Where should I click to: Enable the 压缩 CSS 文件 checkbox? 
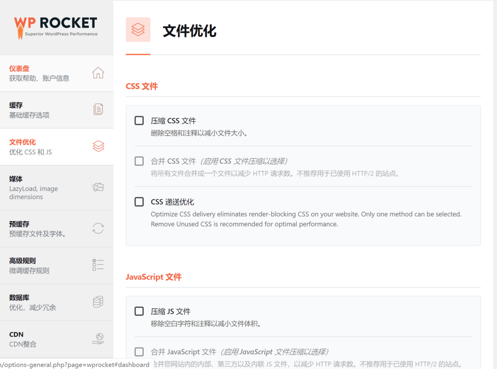pos(139,121)
